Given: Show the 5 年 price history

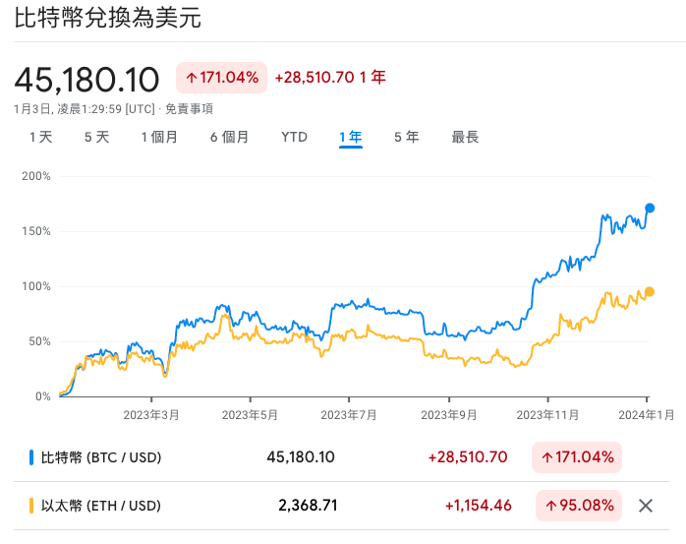Looking at the screenshot, I should 406,137.
